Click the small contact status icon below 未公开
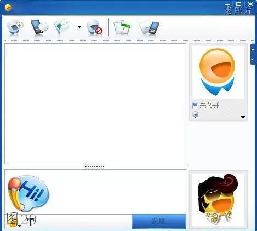 [x=196, y=114]
